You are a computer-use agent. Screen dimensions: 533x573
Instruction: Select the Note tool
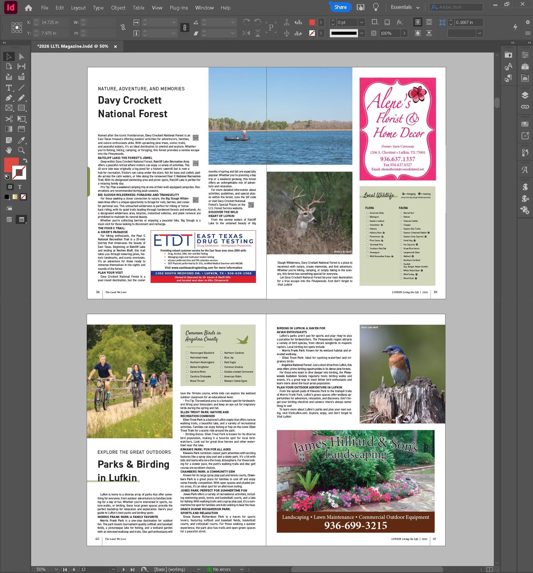[x=9, y=140]
